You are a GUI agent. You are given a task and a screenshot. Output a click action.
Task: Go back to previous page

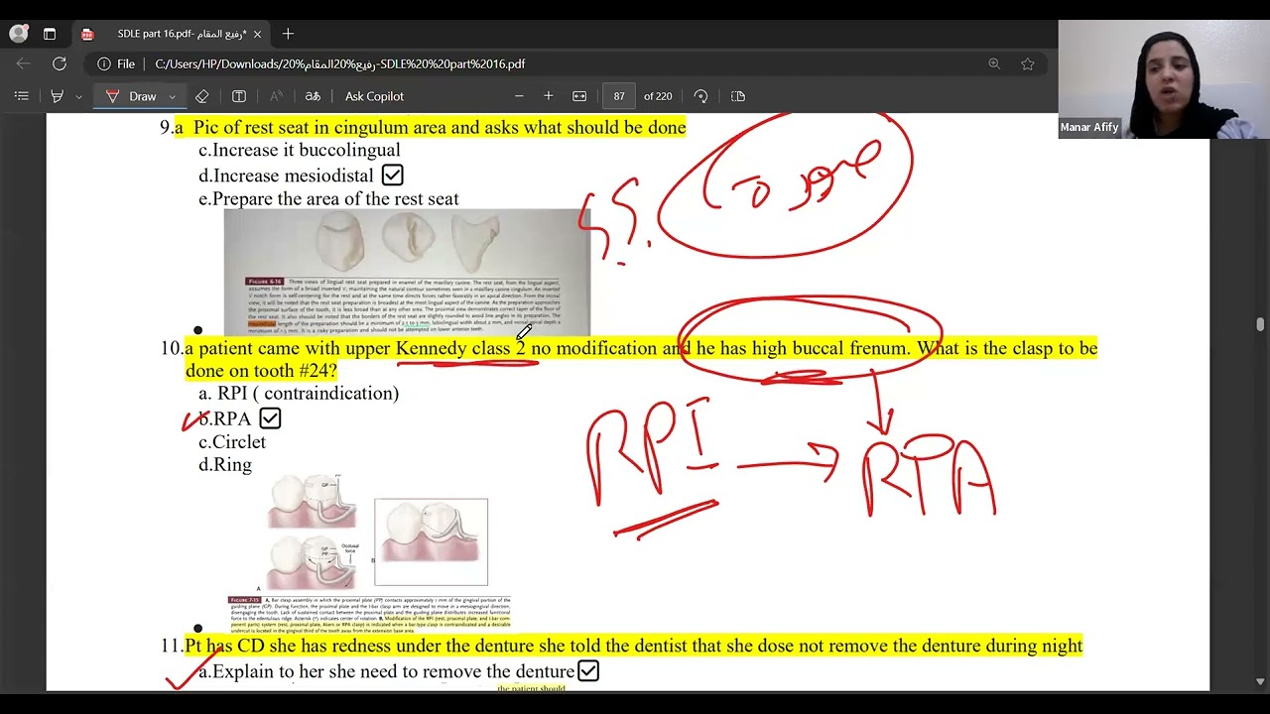tap(24, 63)
